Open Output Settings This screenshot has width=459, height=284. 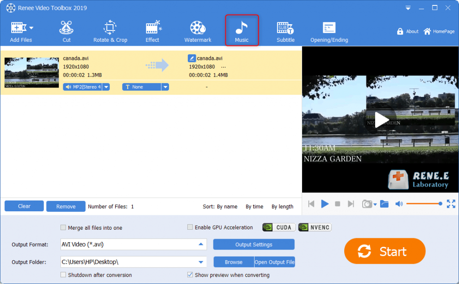click(254, 245)
